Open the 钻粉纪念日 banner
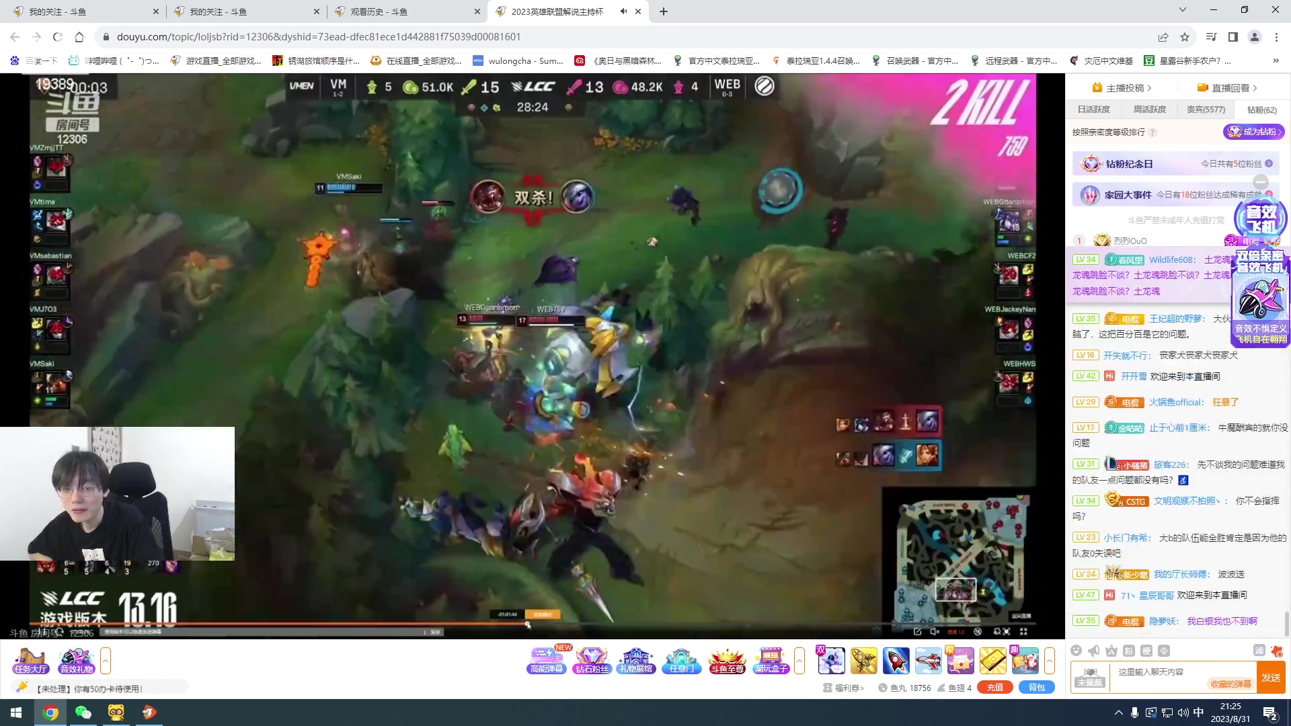The width and height of the screenshot is (1291, 726). pos(1176,164)
